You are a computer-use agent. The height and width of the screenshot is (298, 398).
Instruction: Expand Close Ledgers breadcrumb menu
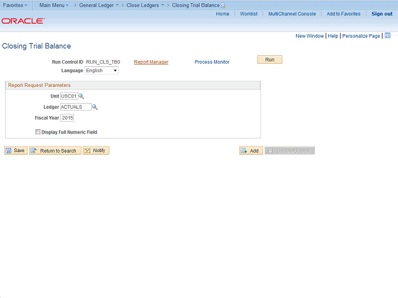pyautogui.click(x=145, y=5)
